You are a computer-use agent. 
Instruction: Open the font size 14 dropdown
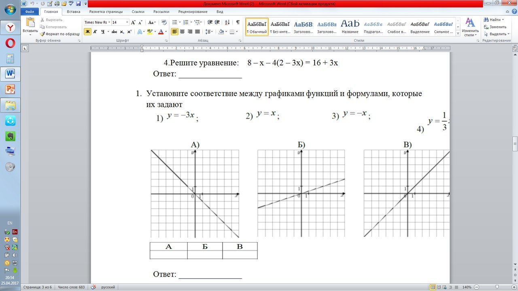coord(127,23)
